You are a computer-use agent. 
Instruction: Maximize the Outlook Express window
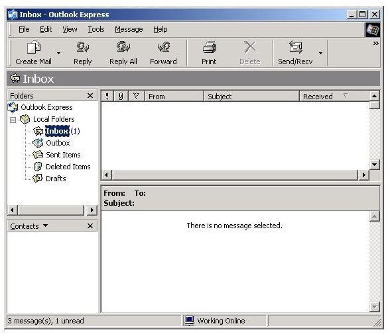(363, 15)
